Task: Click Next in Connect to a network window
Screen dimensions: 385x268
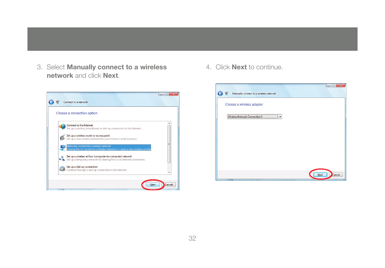Action: [x=153, y=185]
